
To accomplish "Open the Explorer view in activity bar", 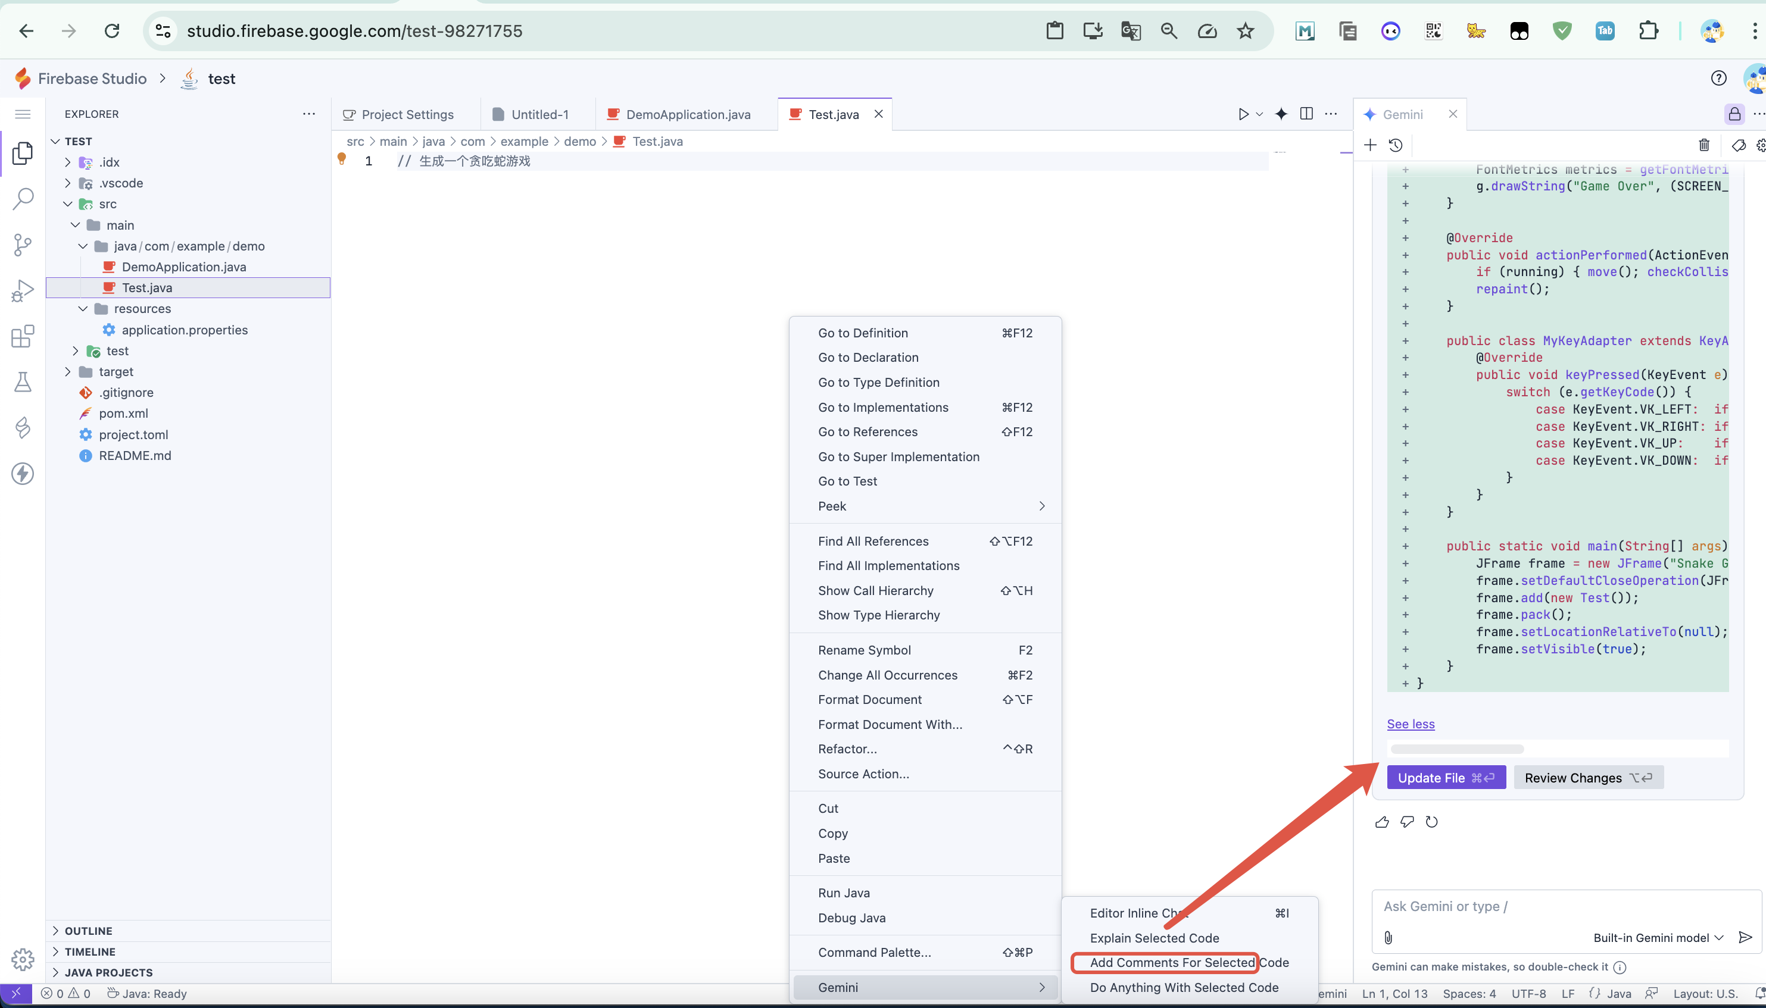I will (x=22, y=153).
